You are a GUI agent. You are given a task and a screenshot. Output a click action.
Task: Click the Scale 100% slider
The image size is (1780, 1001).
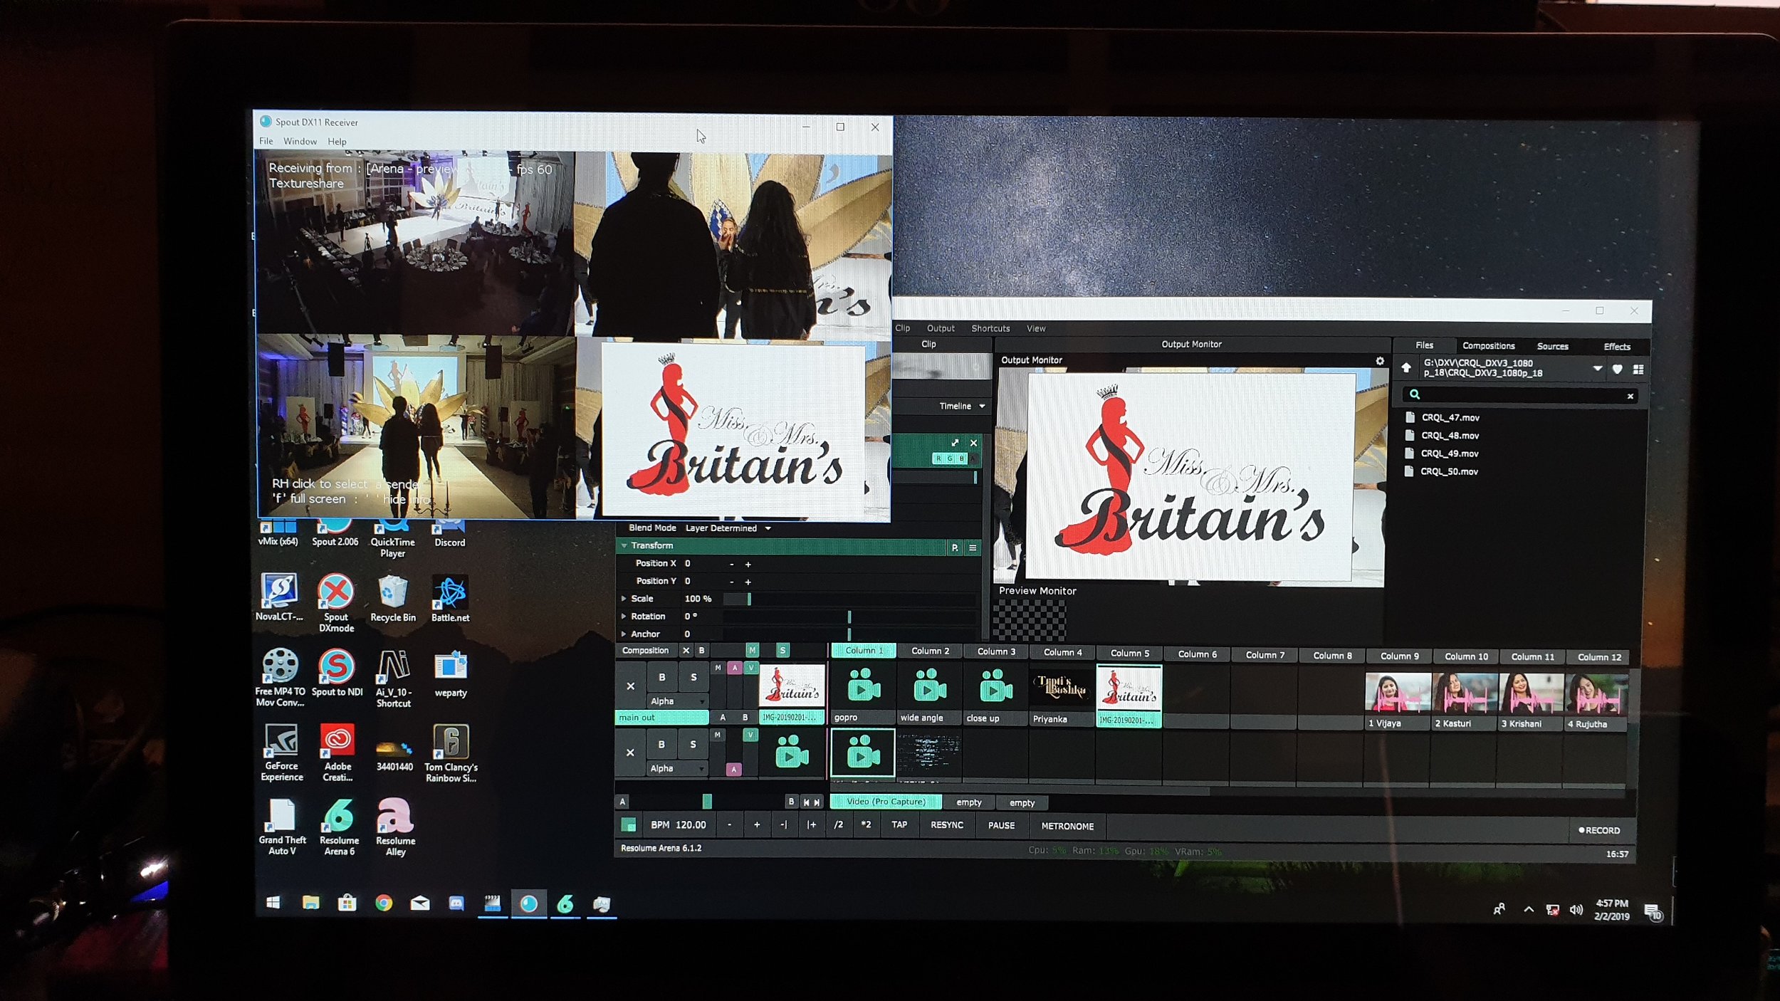(x=849, y=599)
